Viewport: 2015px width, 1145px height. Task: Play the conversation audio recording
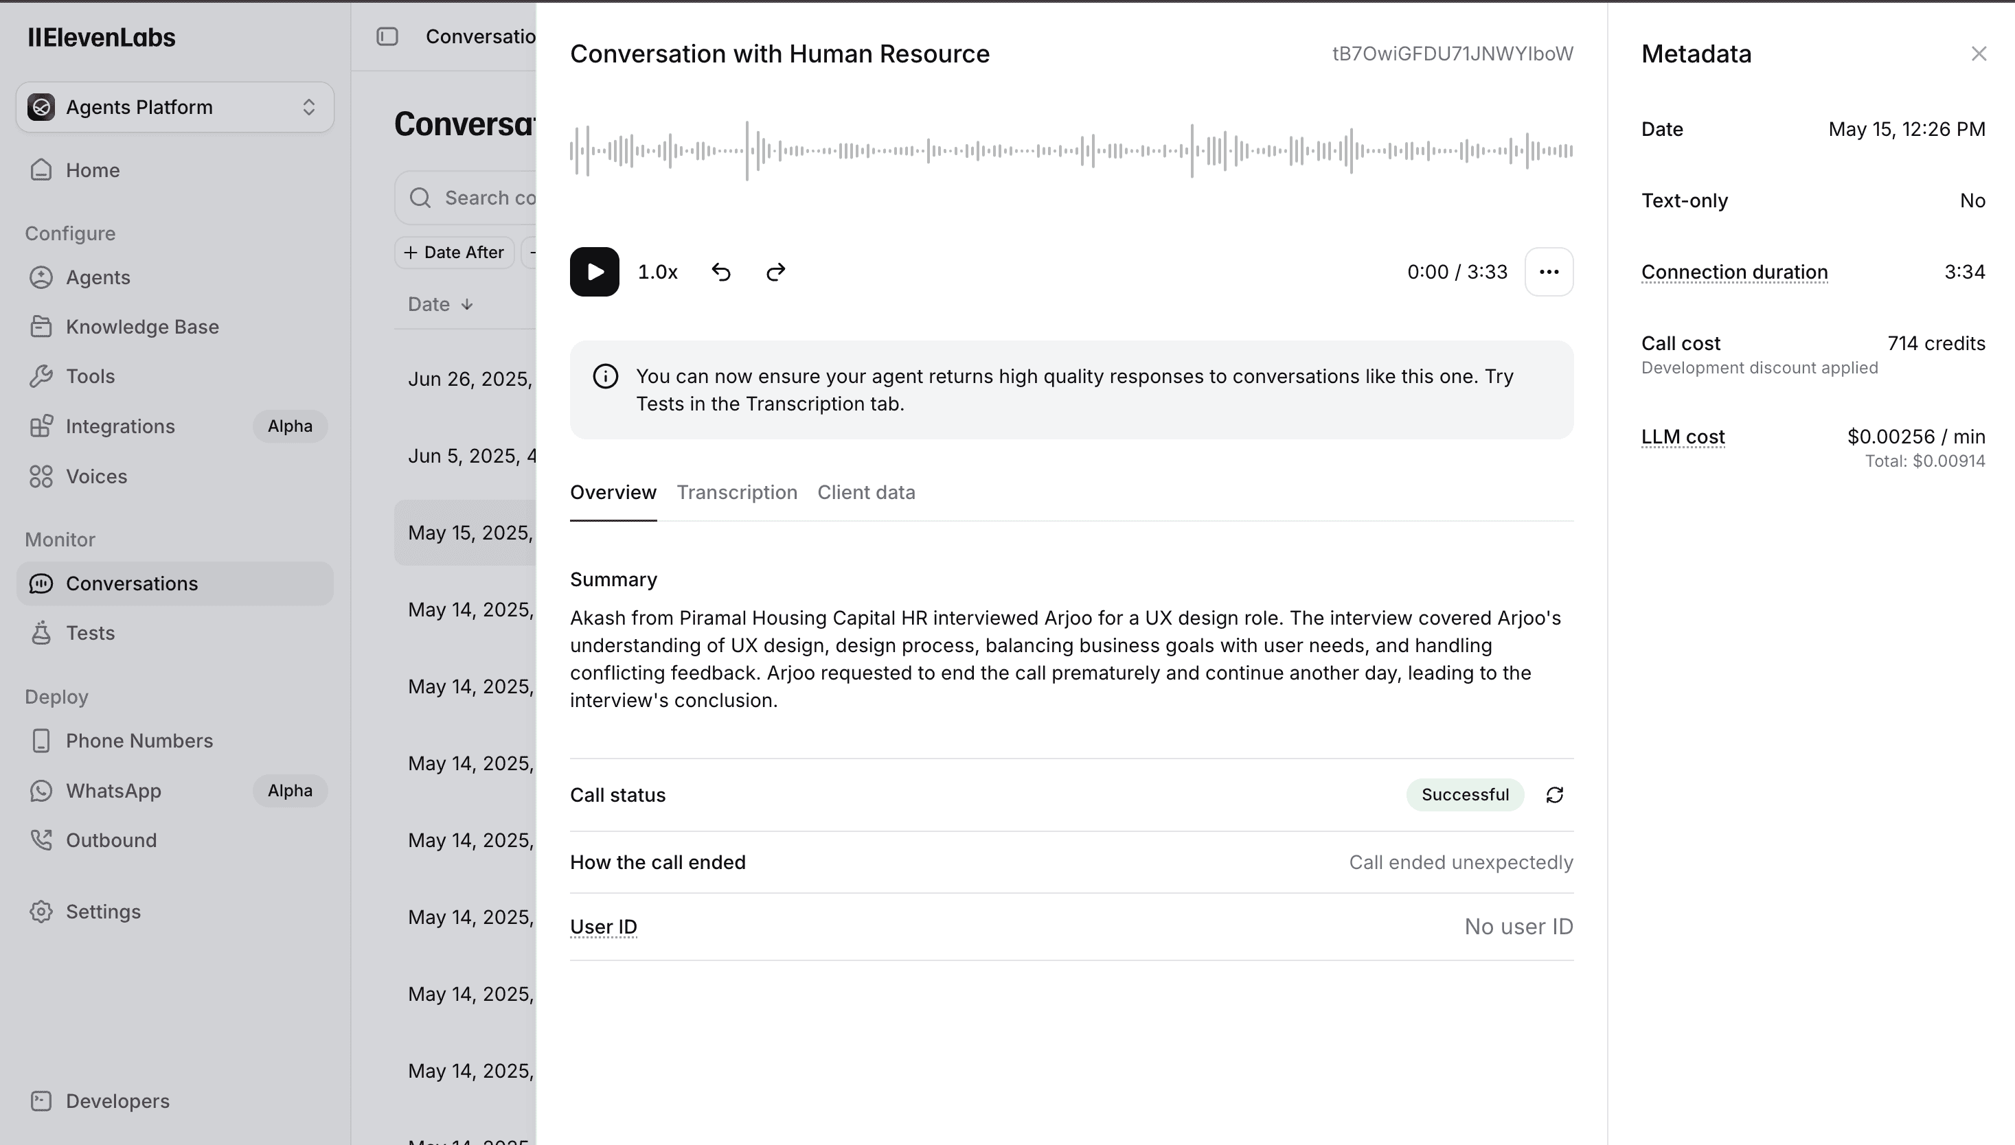pyautogui.click(x=594, y=272)
